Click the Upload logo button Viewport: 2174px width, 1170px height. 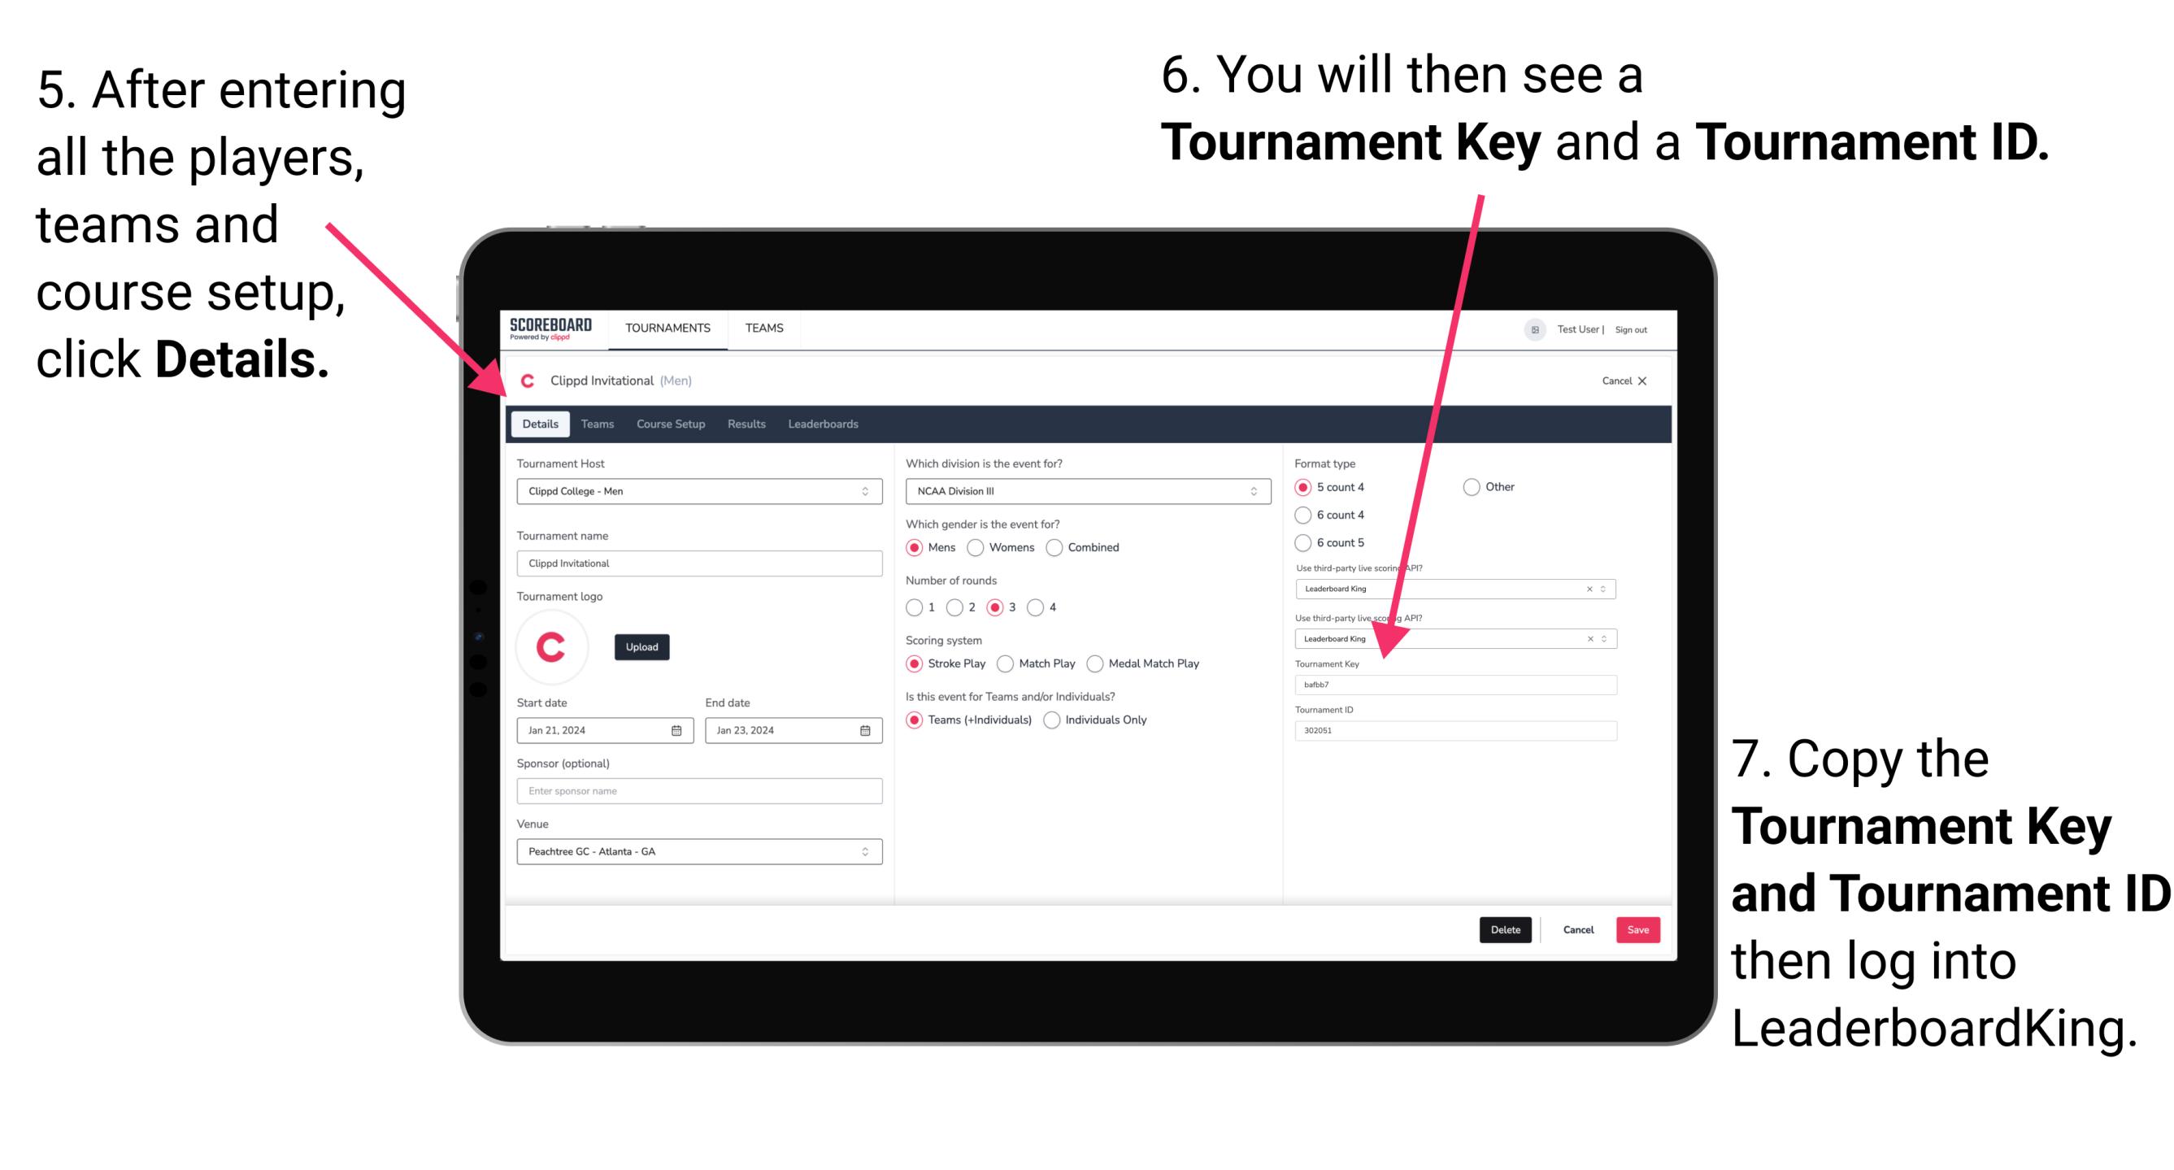[642, 647]
